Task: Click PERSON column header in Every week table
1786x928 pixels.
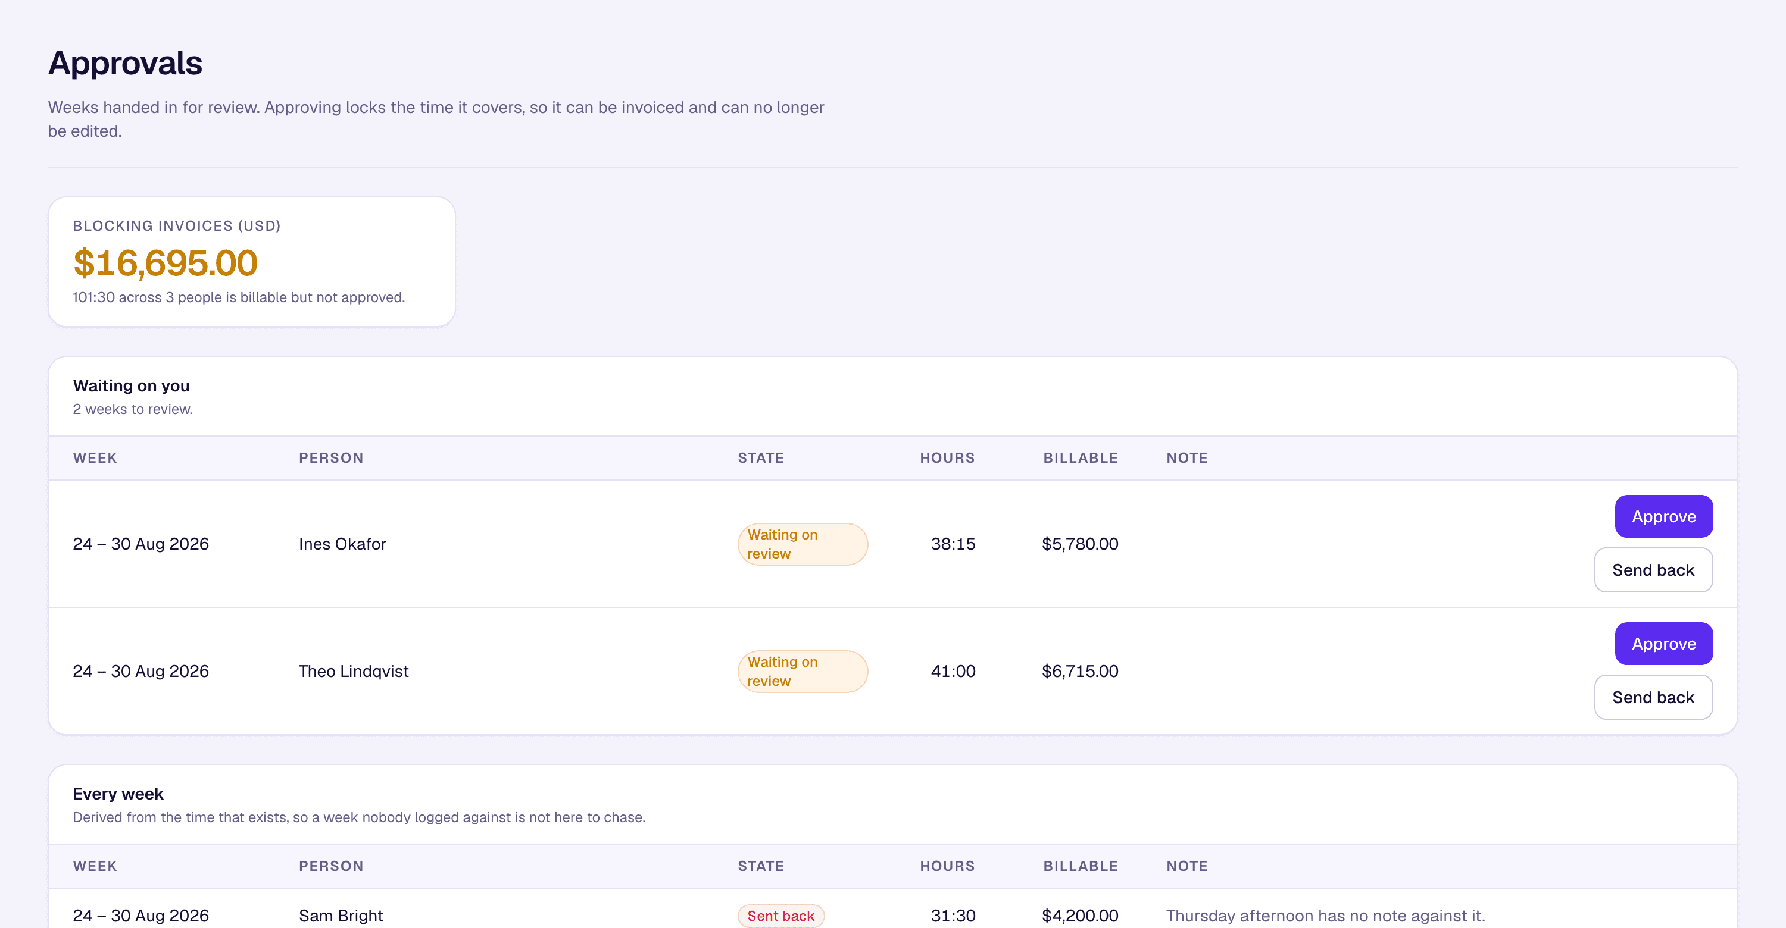Action: (331, 866)
